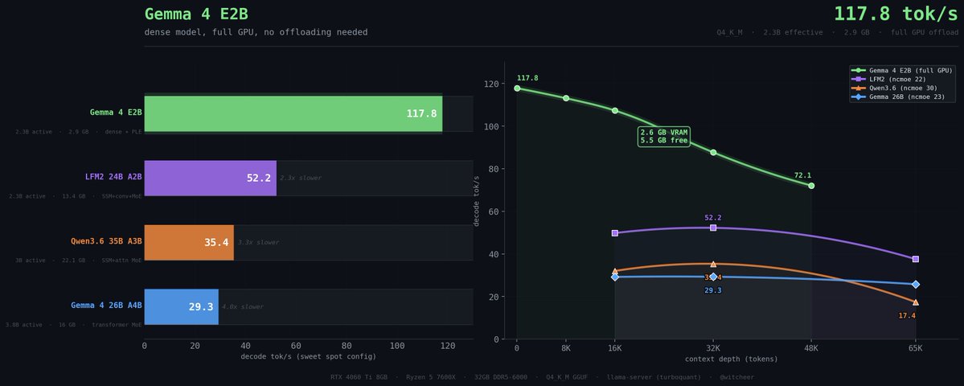
Task: Click the '72.1' label on the green line
Action: click(803, 175)
